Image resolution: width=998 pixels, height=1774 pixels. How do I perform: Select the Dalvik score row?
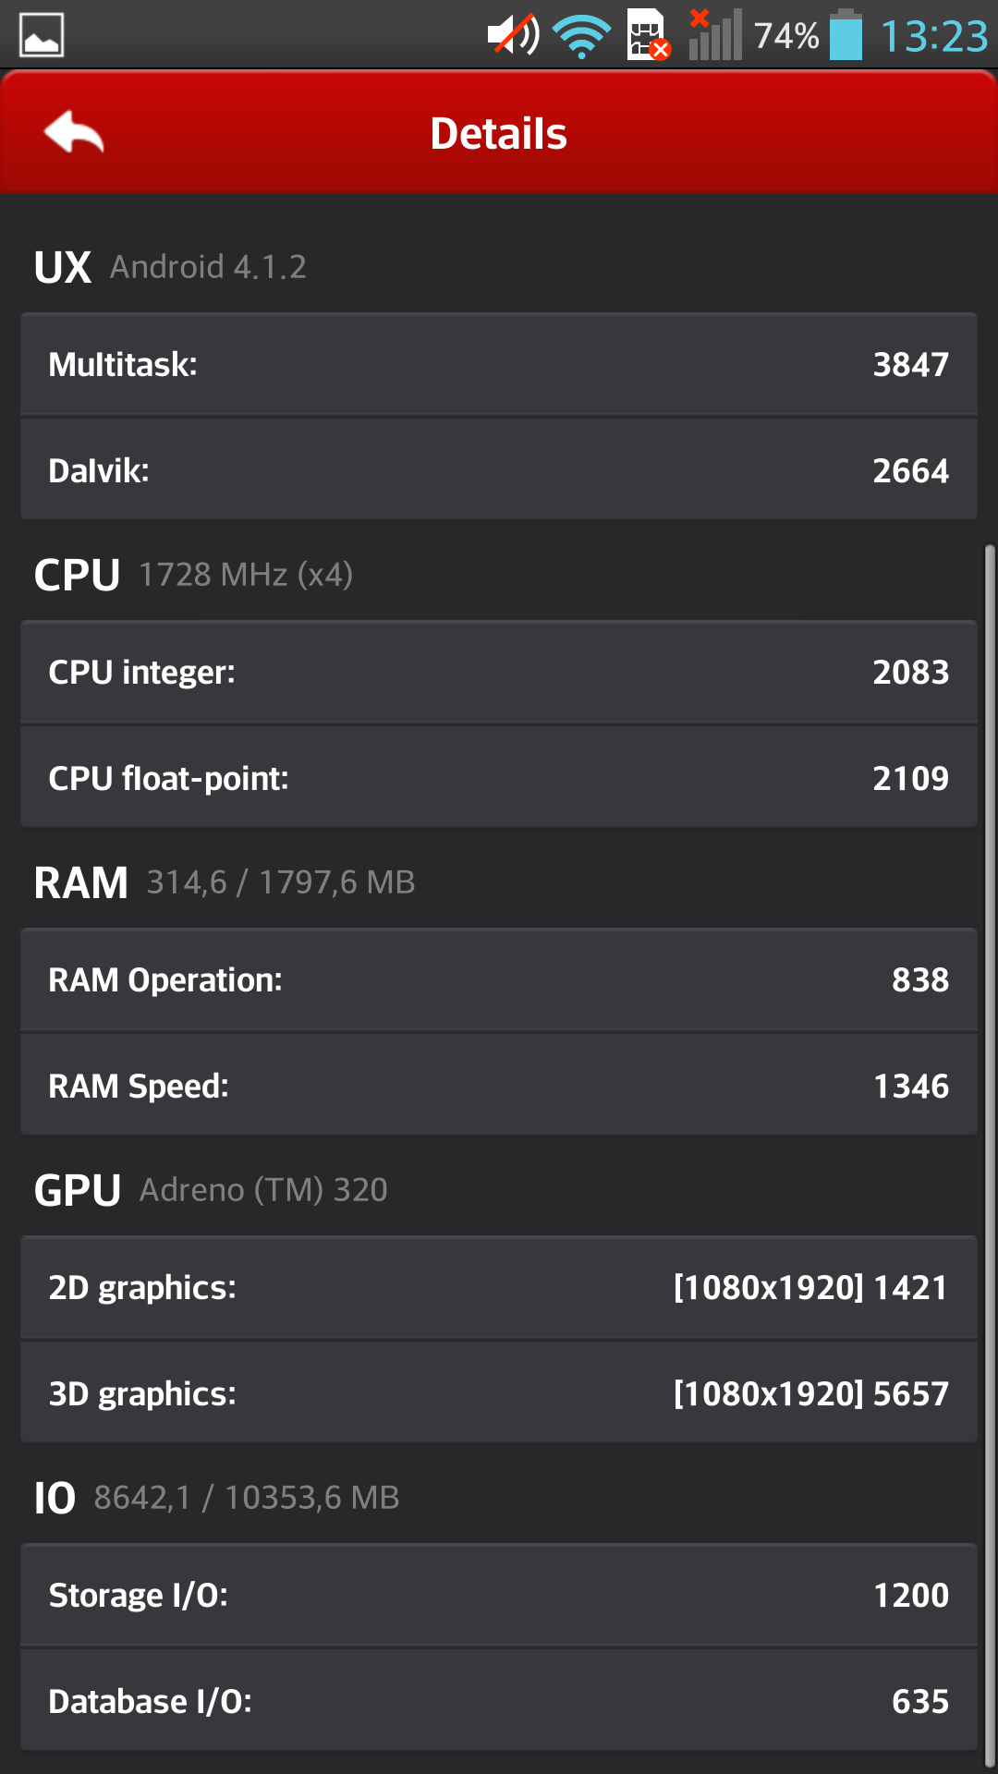pyautogui.click(x=499, y=469)
